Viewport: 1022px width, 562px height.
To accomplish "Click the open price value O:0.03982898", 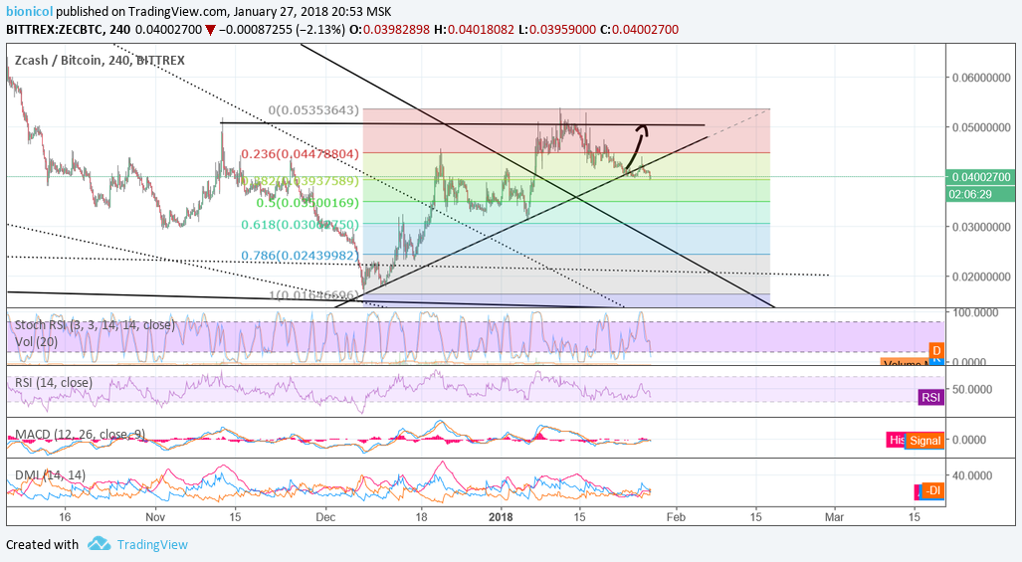I will (390, 30).
